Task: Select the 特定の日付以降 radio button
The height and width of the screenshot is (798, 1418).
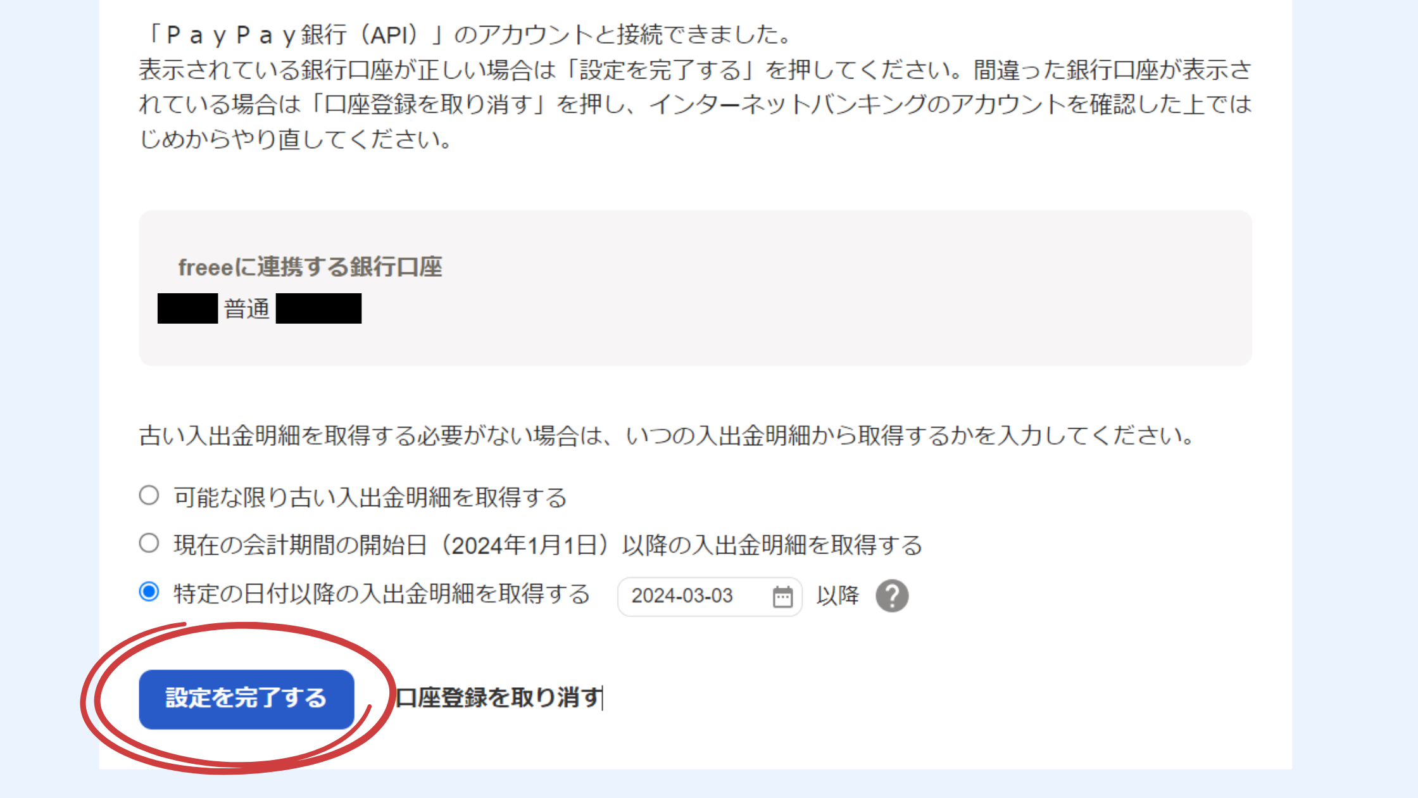Action: (x=149, y=592)
